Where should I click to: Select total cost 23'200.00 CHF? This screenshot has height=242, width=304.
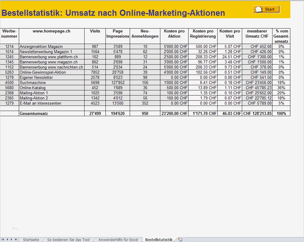click(174, 113)
